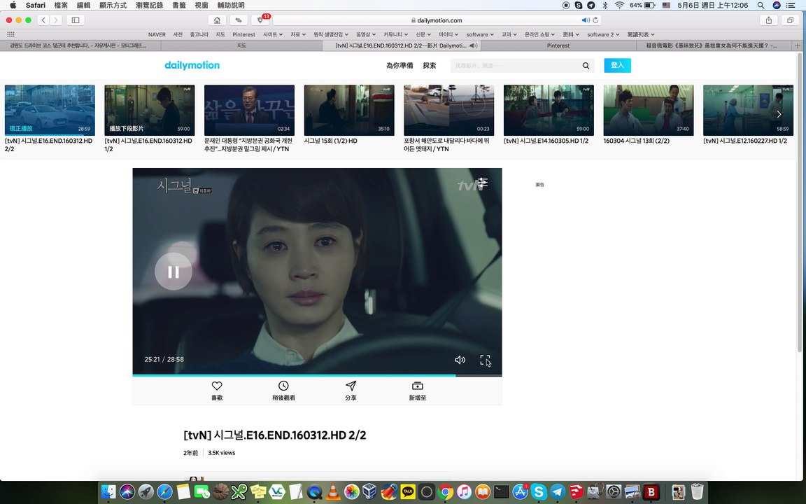Open the video player settings sliders icon

tap(483, 182)
